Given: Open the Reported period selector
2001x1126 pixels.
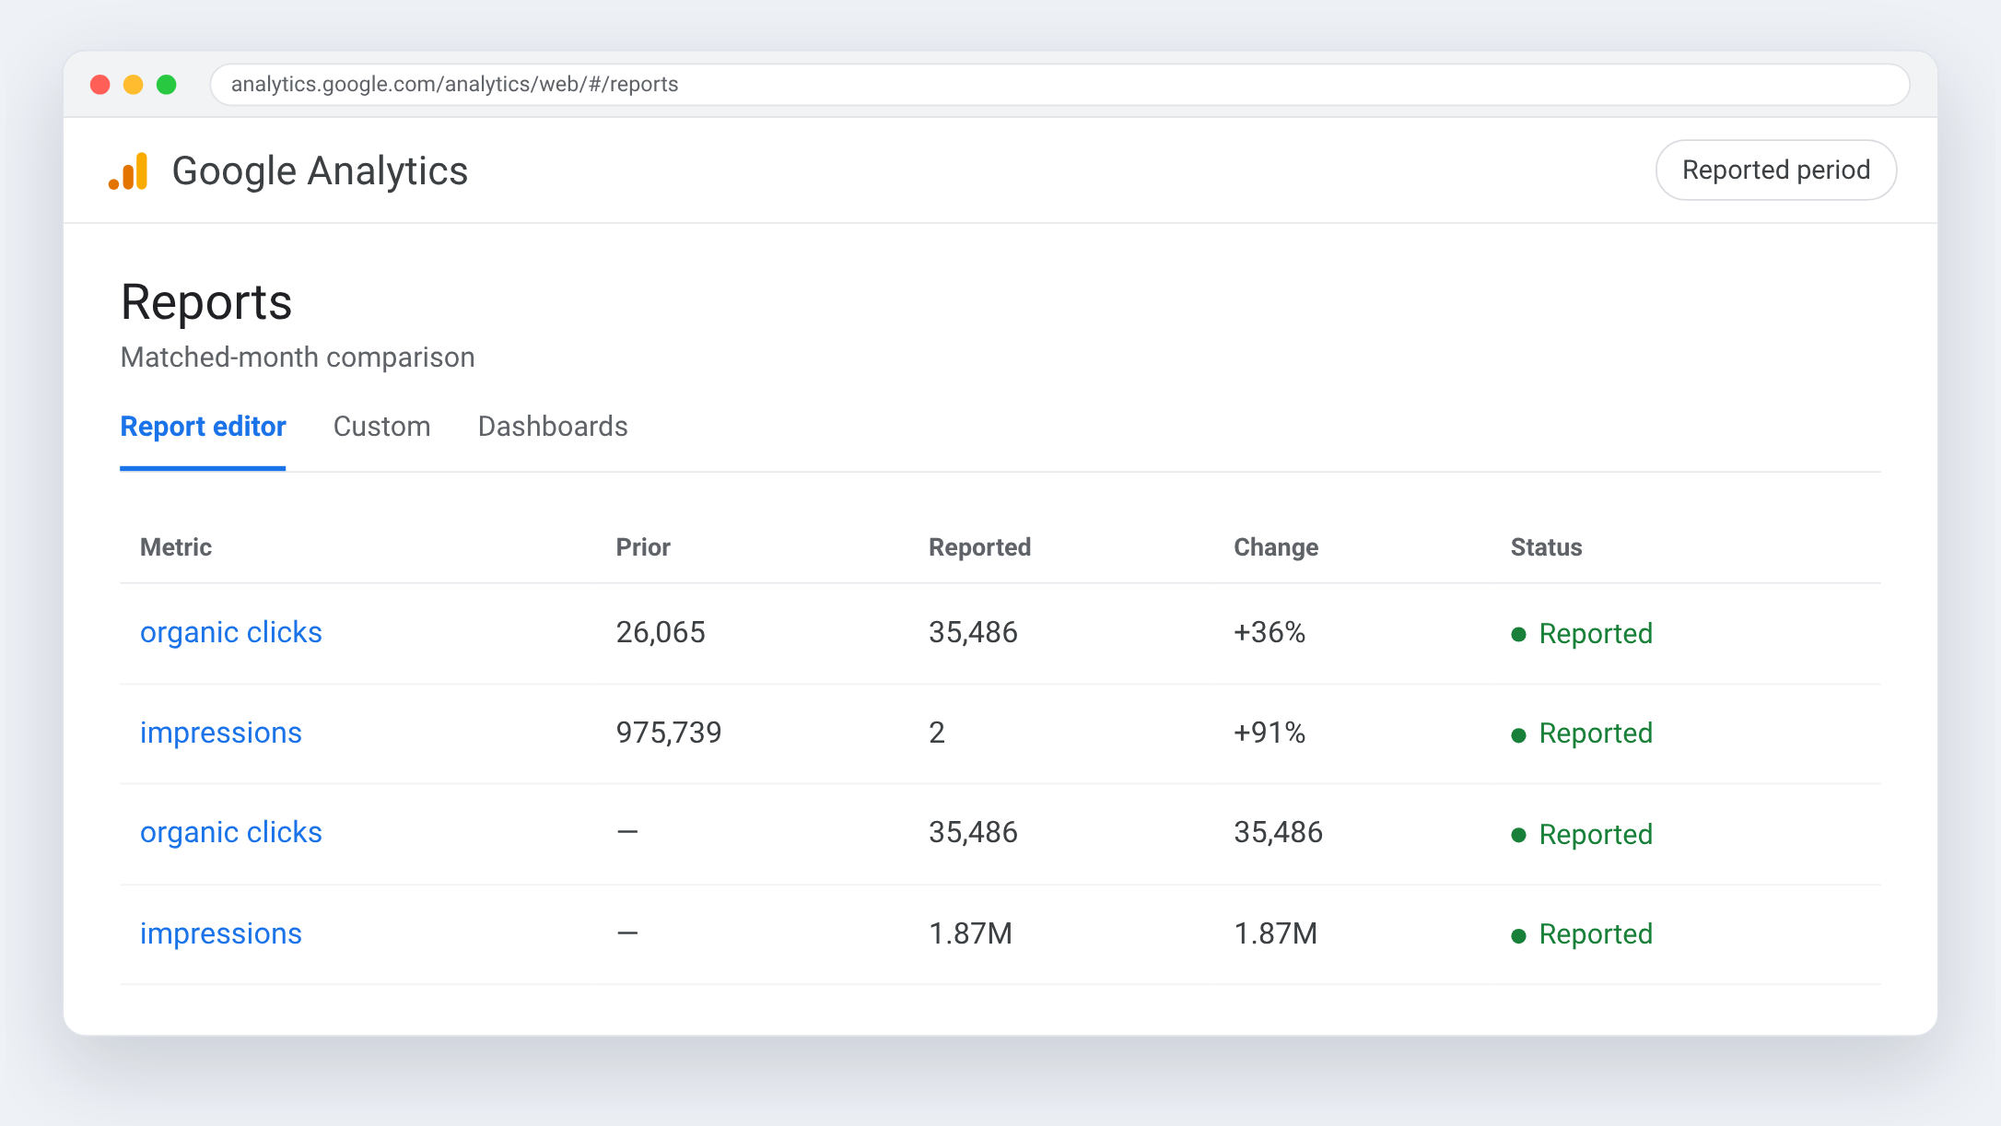Looking at the screenshot, I should click(1776, 170).
